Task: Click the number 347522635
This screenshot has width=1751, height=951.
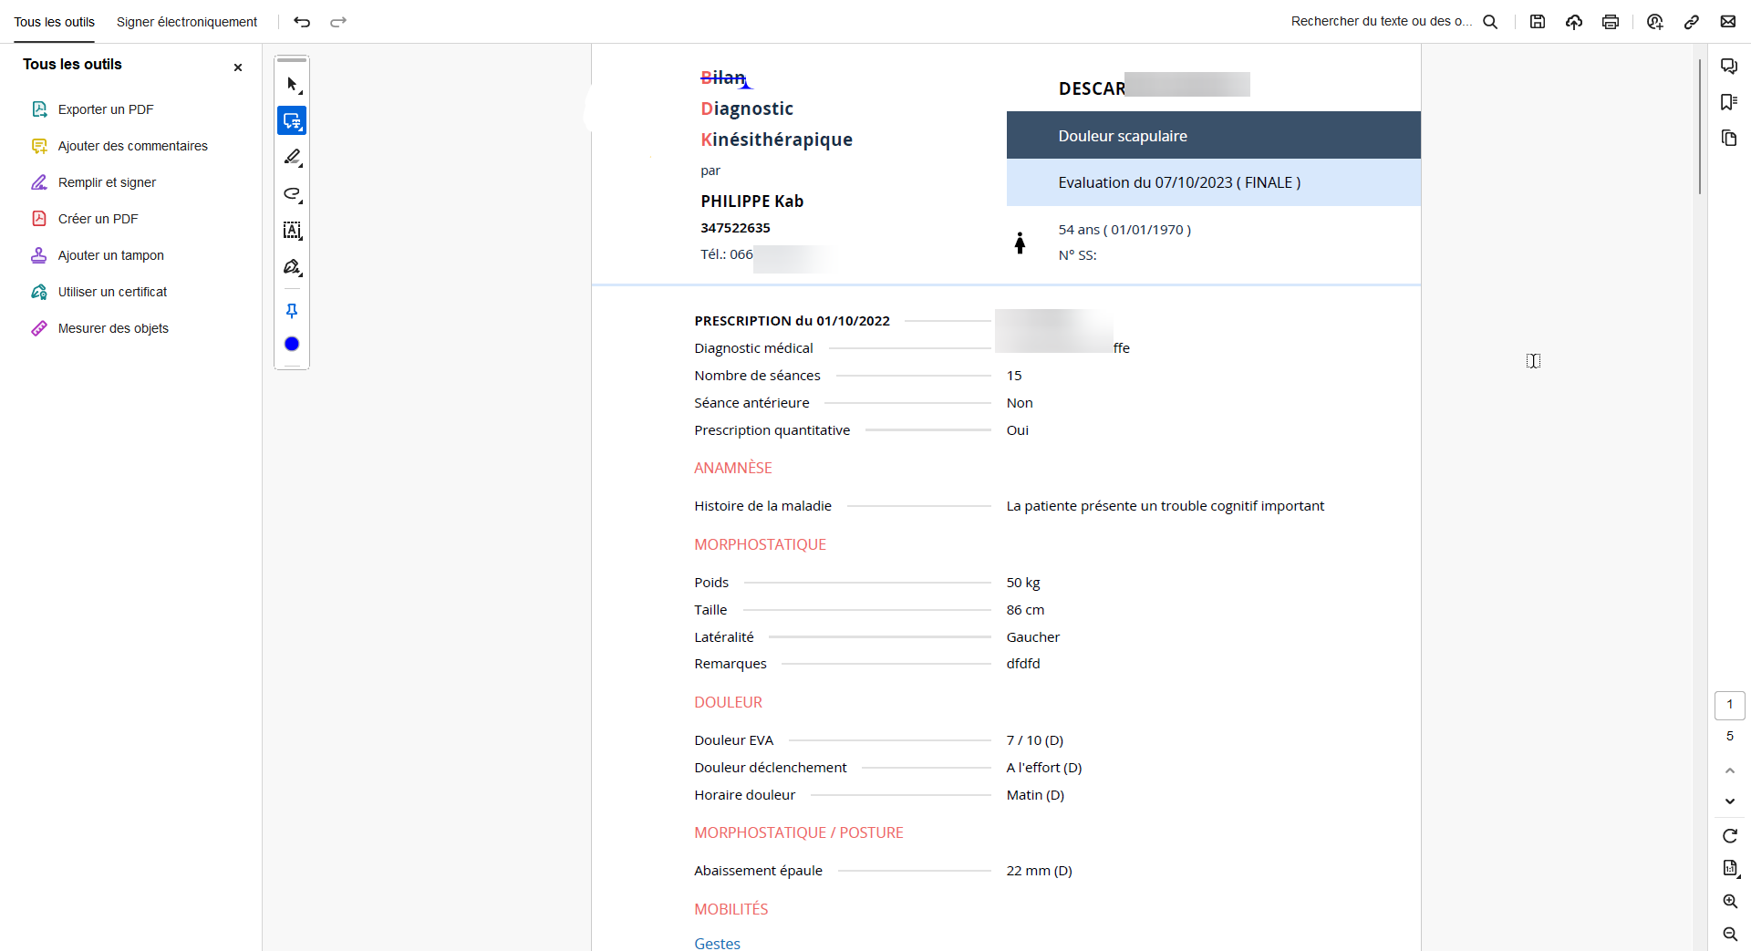Action: [735, 228]
